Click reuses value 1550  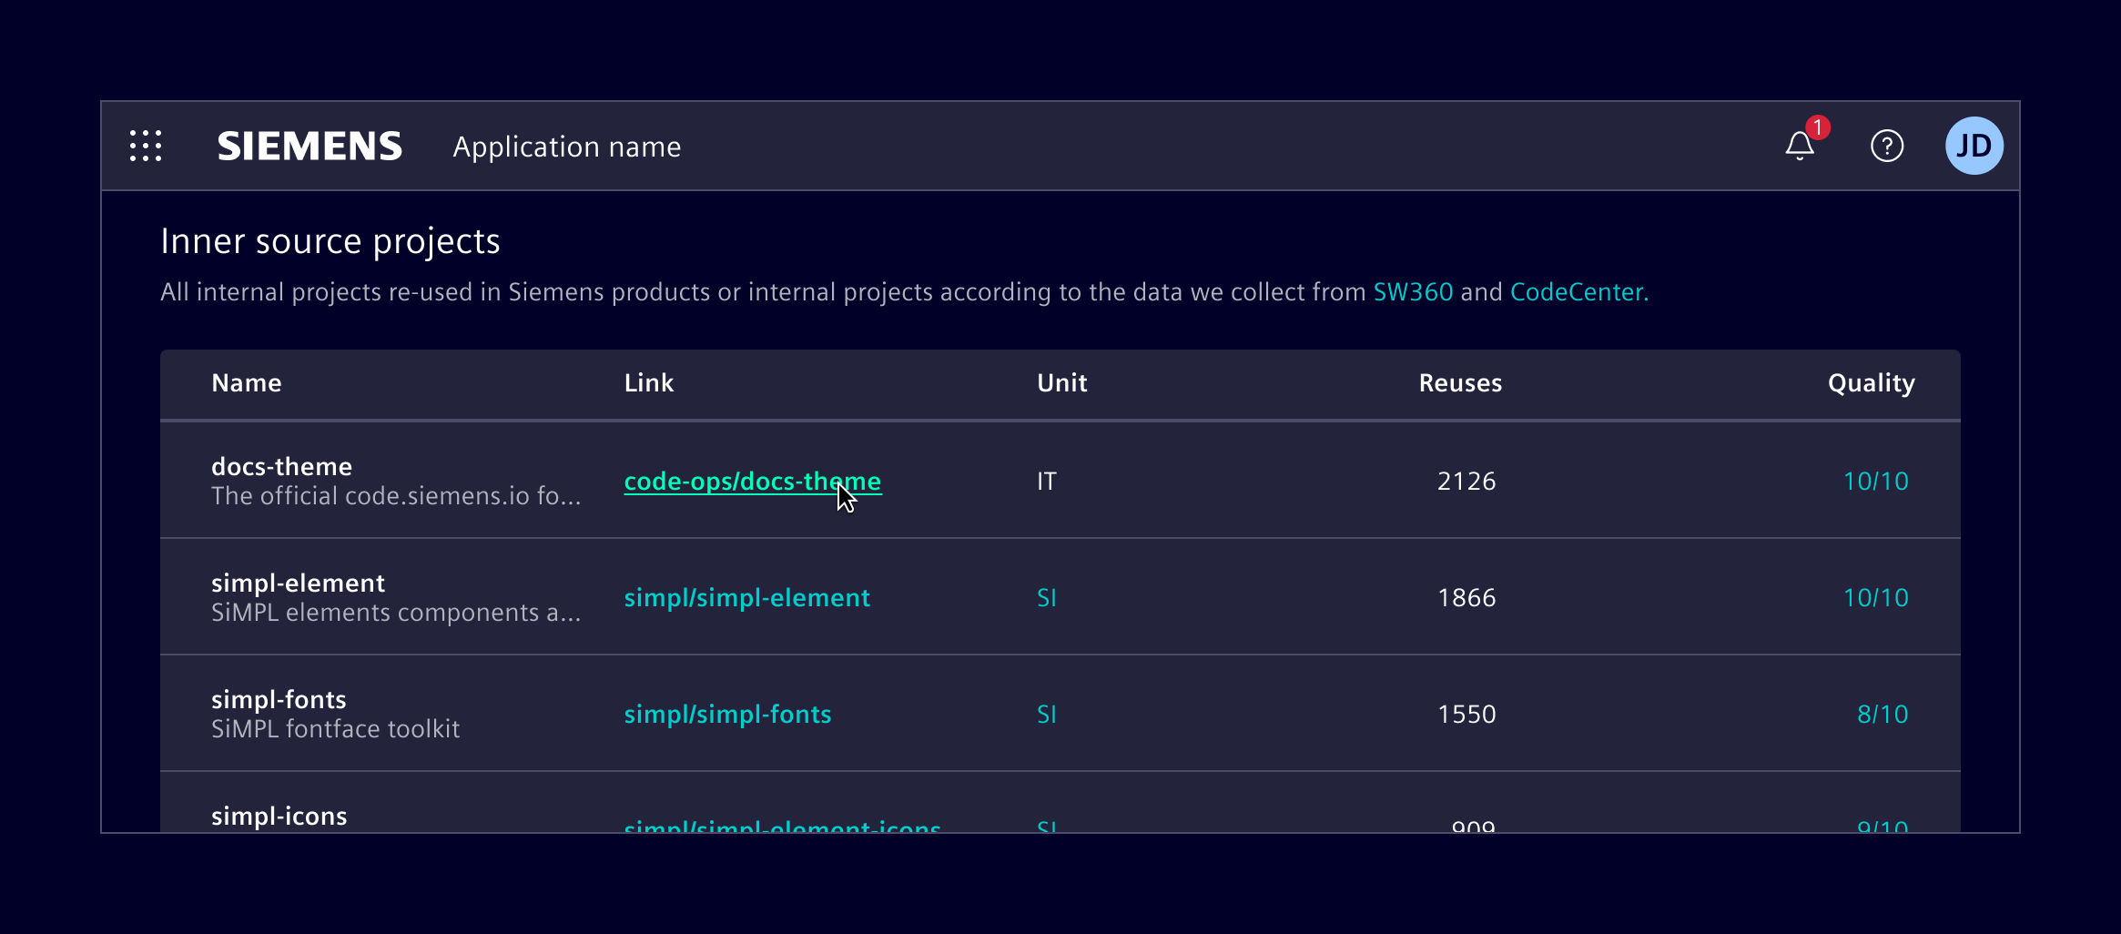[1466, 714]
